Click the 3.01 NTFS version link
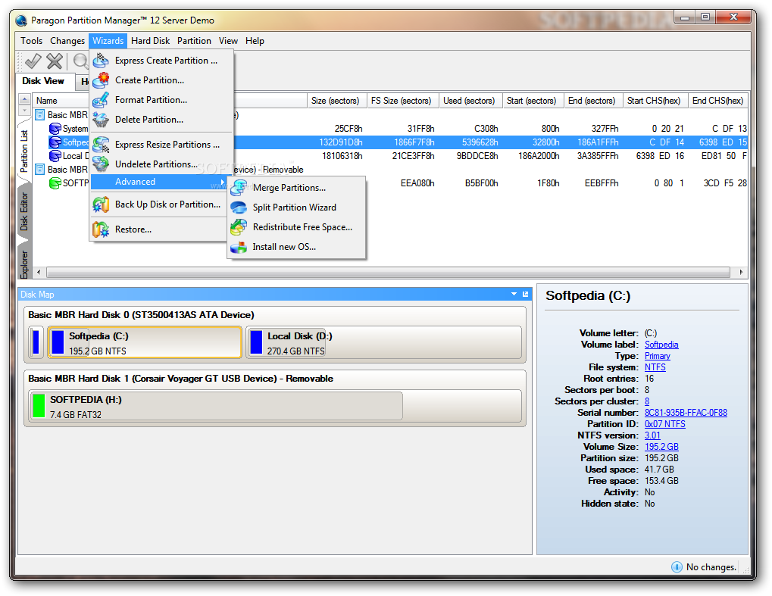The image size is (772, 596). [x=652, y=435]
